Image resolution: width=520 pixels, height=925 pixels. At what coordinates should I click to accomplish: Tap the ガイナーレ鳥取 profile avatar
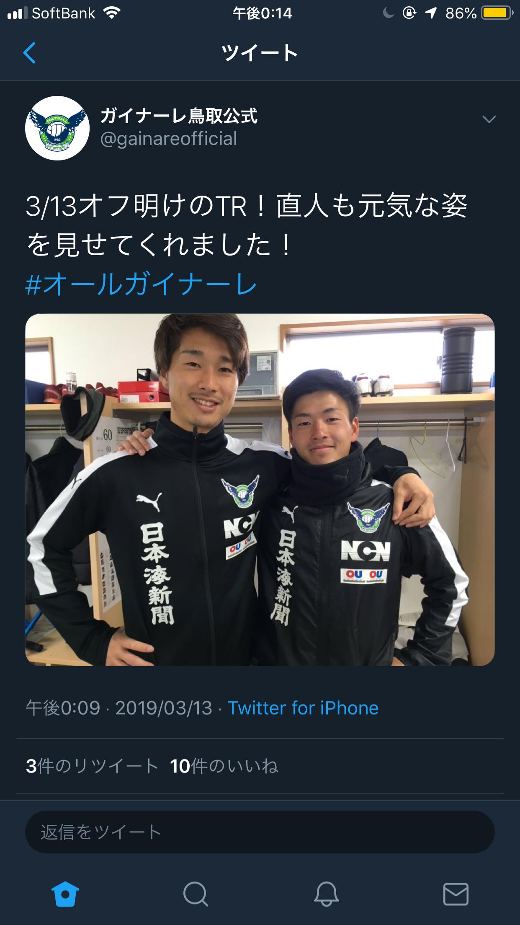click(x=57, y=128)
